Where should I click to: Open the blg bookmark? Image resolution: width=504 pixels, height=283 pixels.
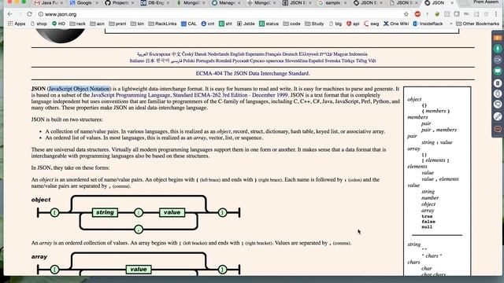click(335, 24)
